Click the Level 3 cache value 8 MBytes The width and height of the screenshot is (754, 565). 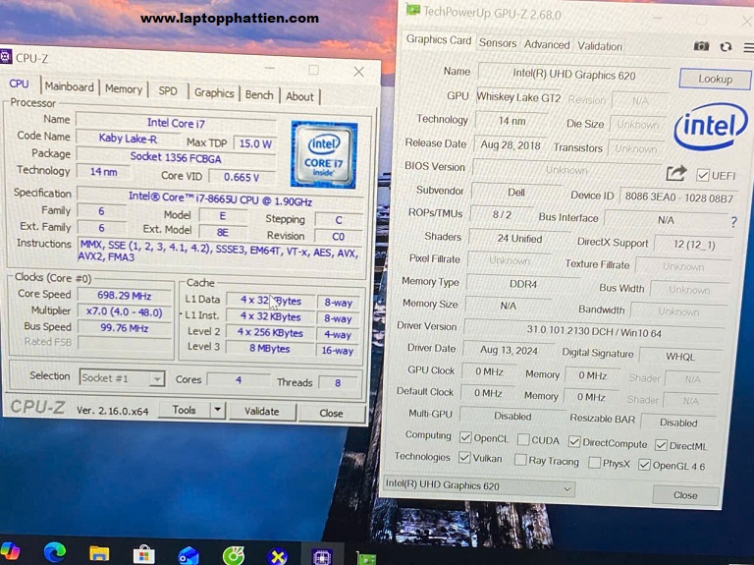click(269, 349)
